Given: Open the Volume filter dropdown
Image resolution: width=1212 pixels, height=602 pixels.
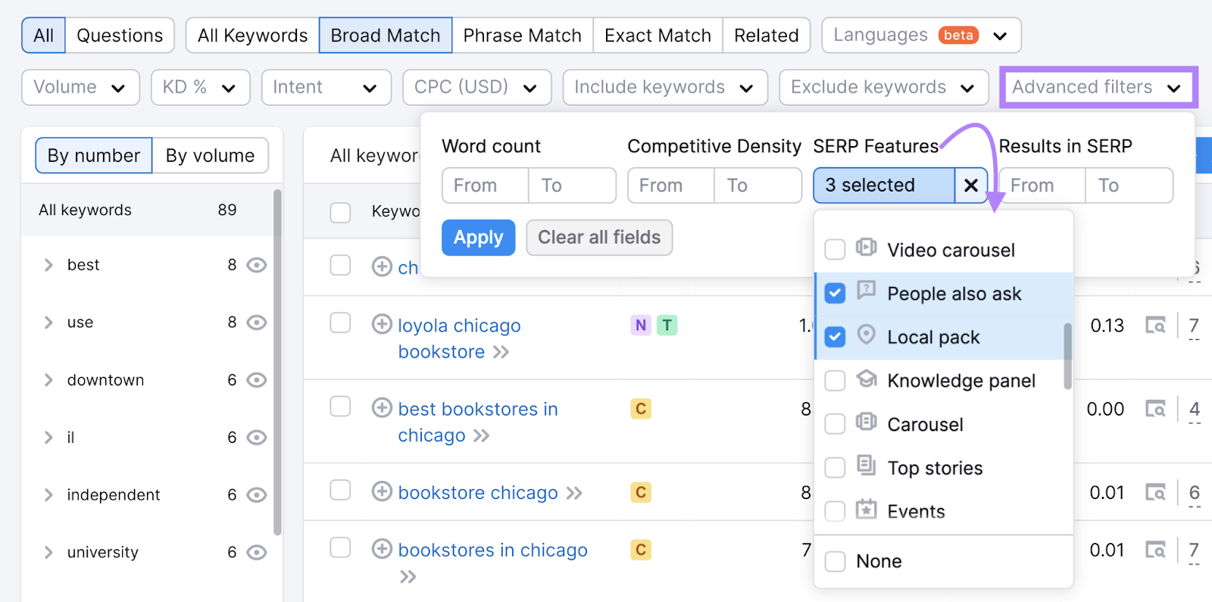Looking at the screenshot, I should coord(80,87).
